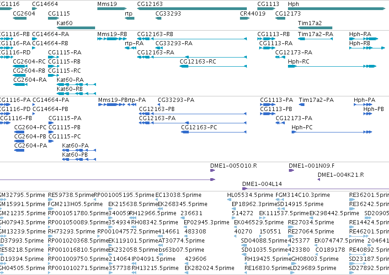Select BAC clone DME1-004L14
The height and width of the screenshot is (275, 389).
pos(262,184)
